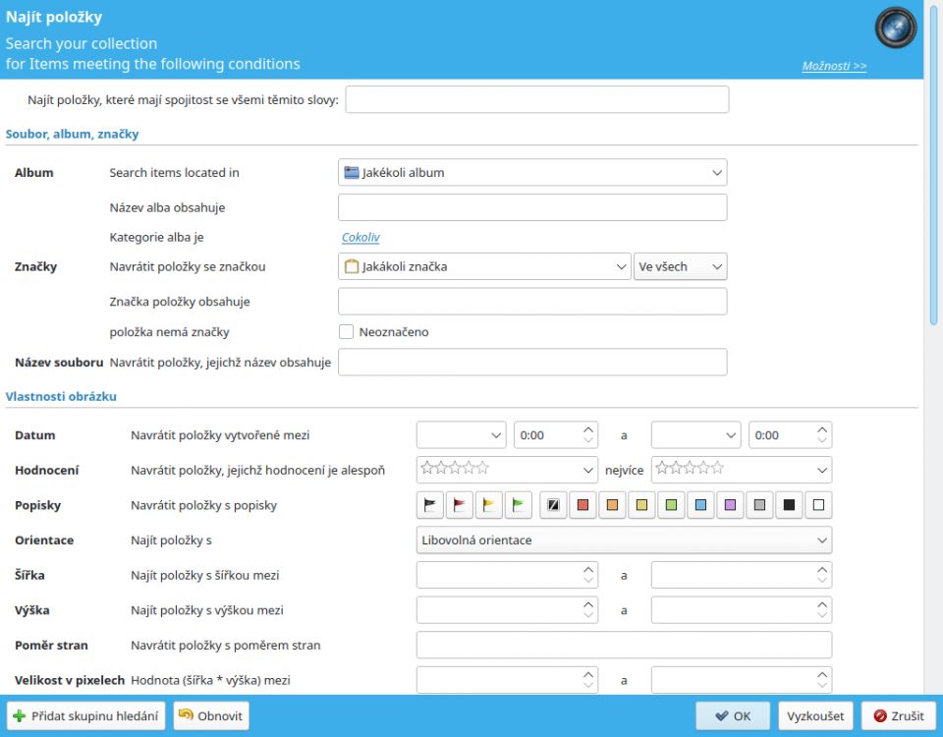
Task: Open the minimum rating stars dropdown
Action: point(507,470)
